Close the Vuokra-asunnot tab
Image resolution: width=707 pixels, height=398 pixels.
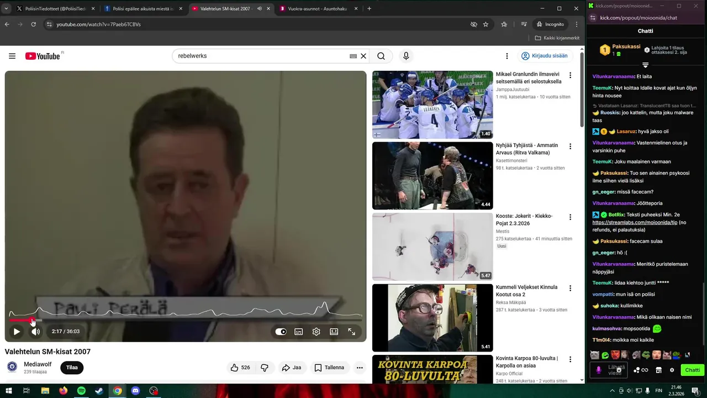[x=356, y=9]
